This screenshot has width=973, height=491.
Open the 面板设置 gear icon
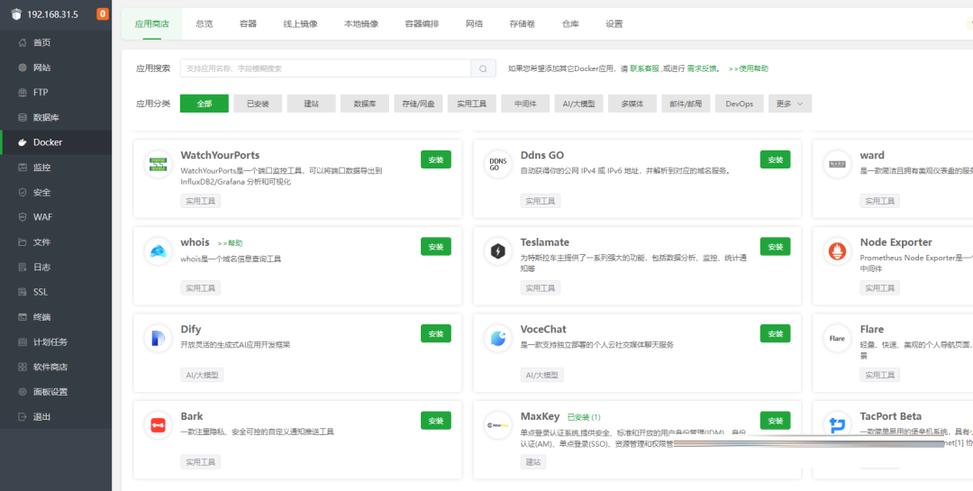click(x=23, y=392)
